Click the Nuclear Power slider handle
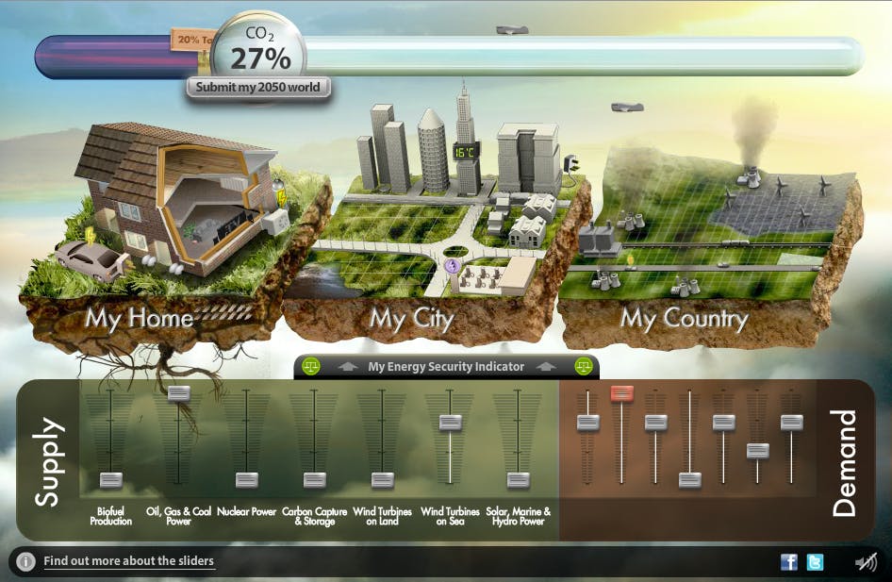 246,480
